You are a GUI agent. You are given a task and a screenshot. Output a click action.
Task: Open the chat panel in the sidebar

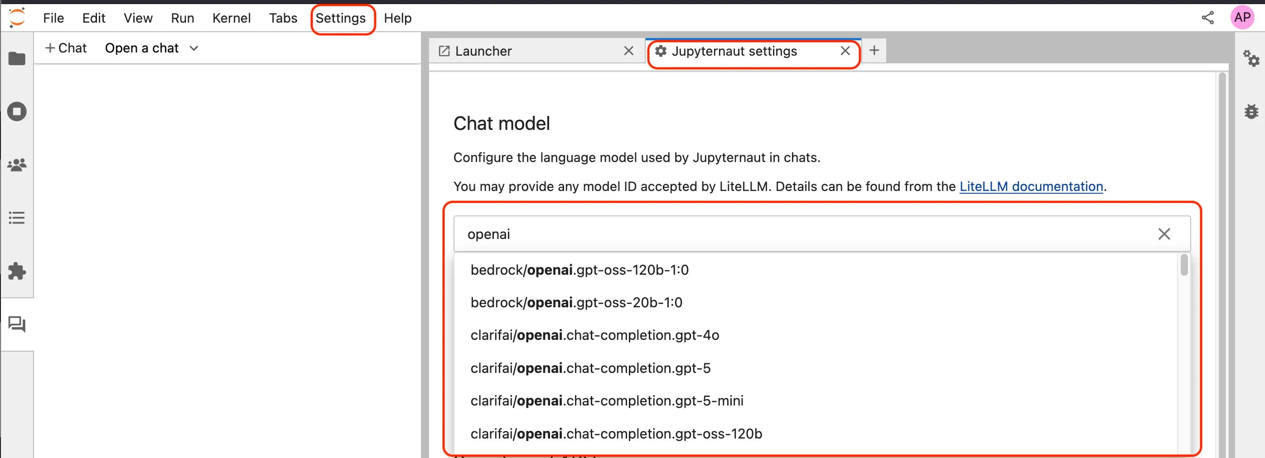pos(17,324)
